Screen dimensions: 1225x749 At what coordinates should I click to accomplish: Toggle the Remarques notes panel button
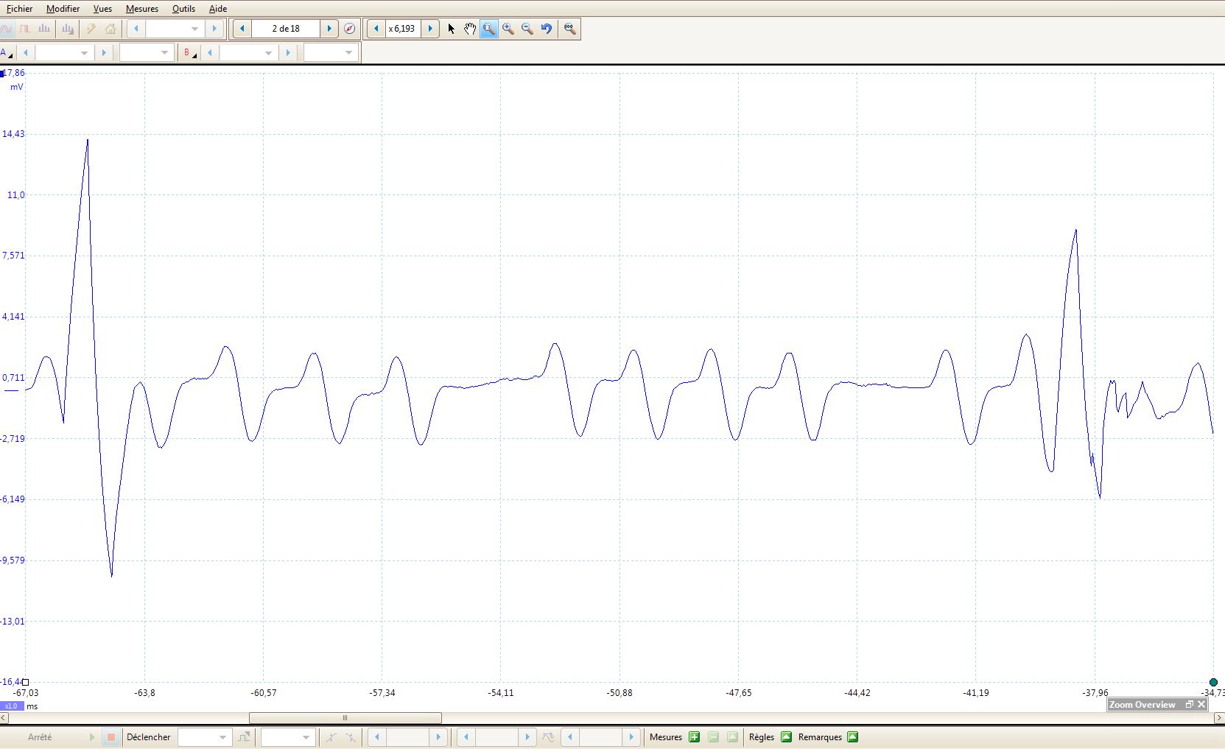(x=853, y=737)
